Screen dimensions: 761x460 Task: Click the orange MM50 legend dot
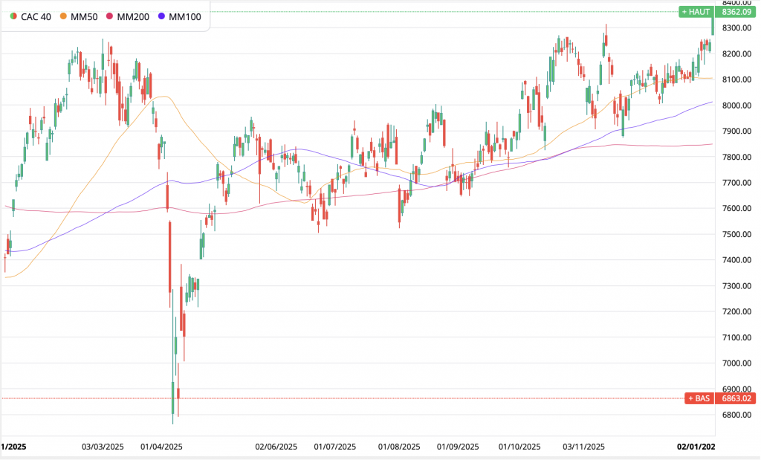pos(63,16)
